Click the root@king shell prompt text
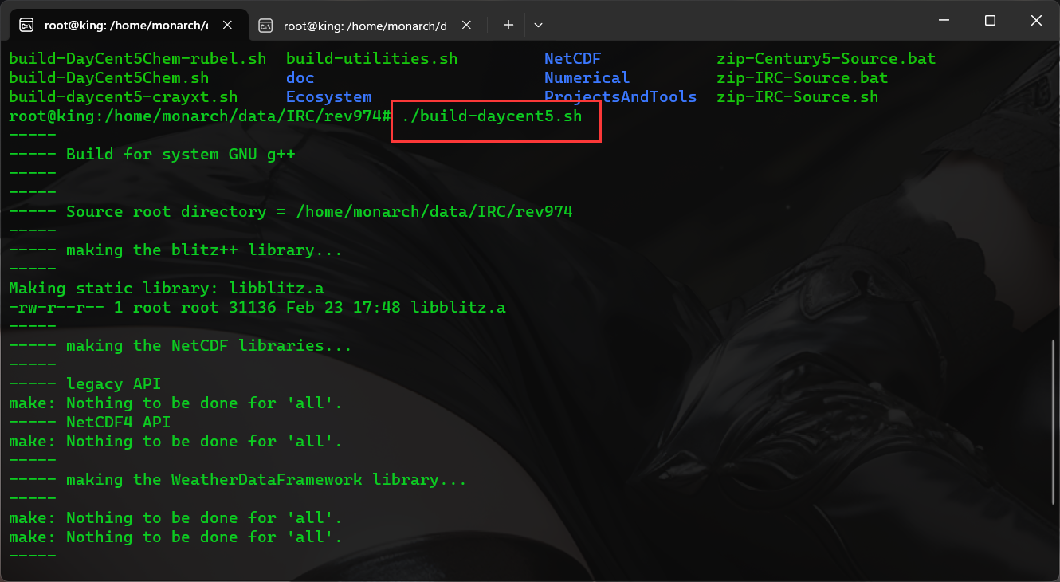Screen dimensions: 1060x582 point(200,116)
